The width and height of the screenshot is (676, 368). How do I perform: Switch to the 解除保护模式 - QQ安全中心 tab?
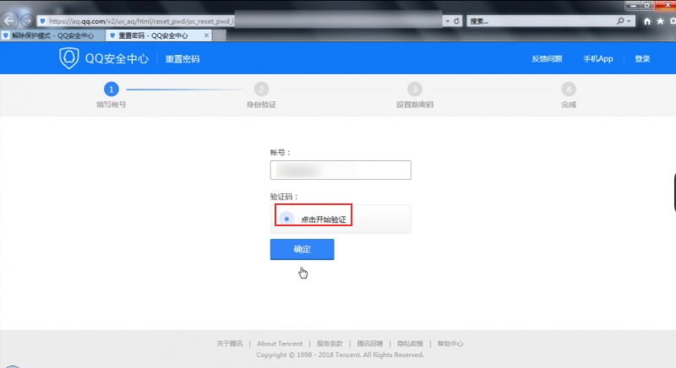(52, 35)
